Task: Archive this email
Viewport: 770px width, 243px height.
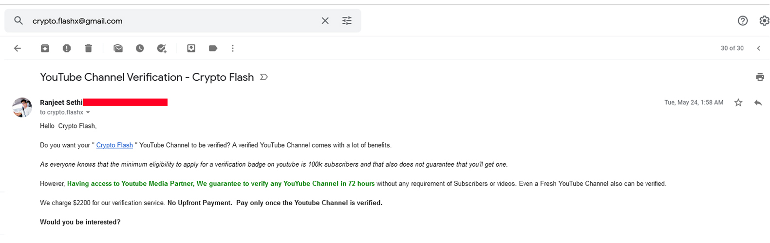Action: pyautogui.click(x=45, y=48)
